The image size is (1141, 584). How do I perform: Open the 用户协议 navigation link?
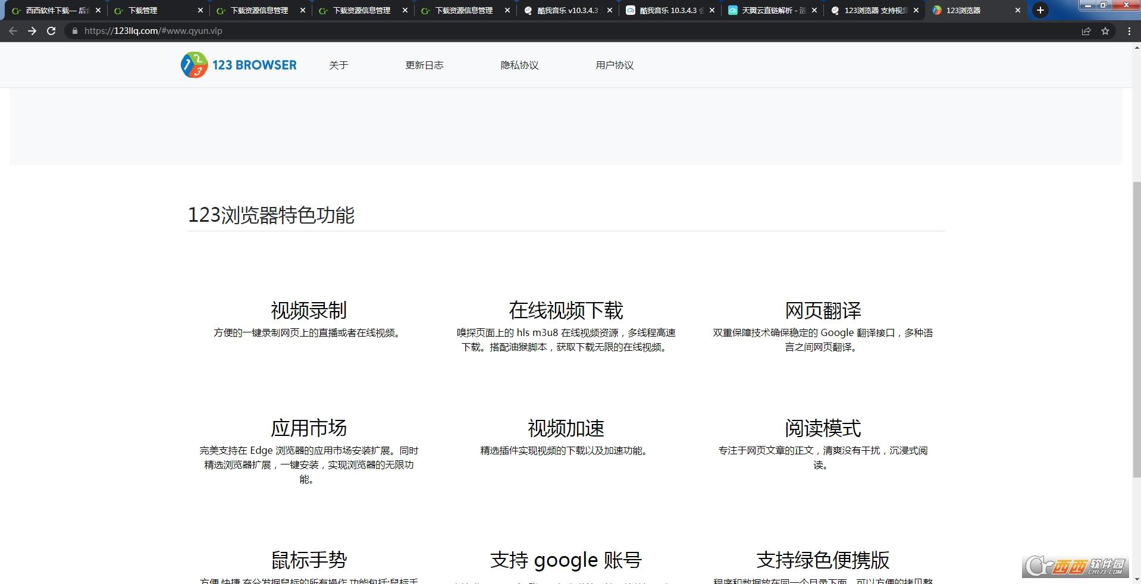coord(615,65)
